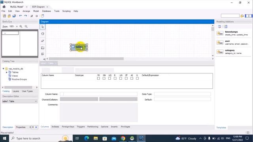The width and height of the screenshot is (253, 142).
Task: Check the PK checkbox
Action: pyautogui.click(x=98, y=78)
